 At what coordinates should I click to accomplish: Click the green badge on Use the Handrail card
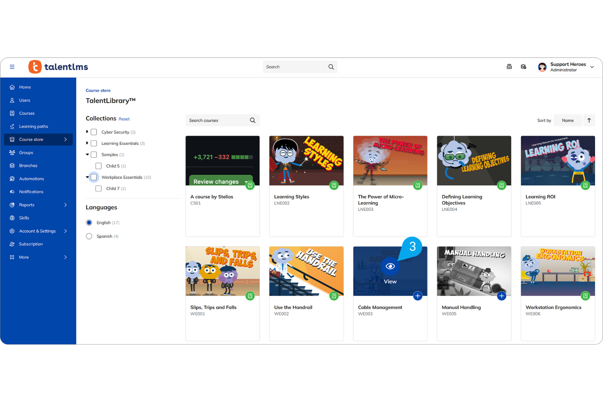334,296
